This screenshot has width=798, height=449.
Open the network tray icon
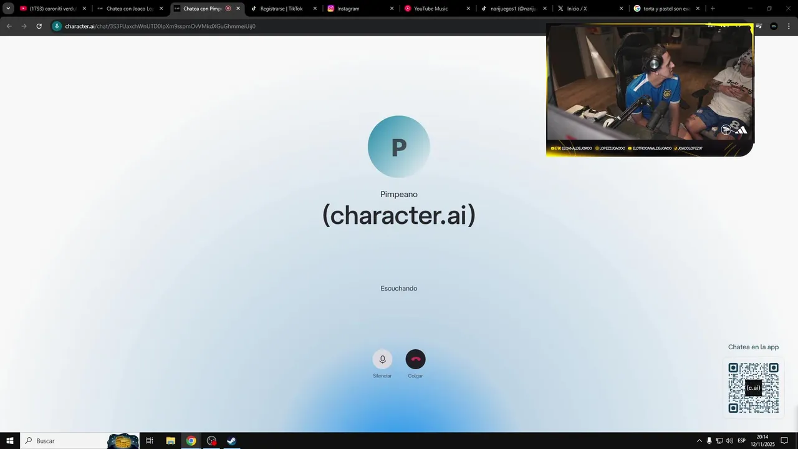(719, 441)
